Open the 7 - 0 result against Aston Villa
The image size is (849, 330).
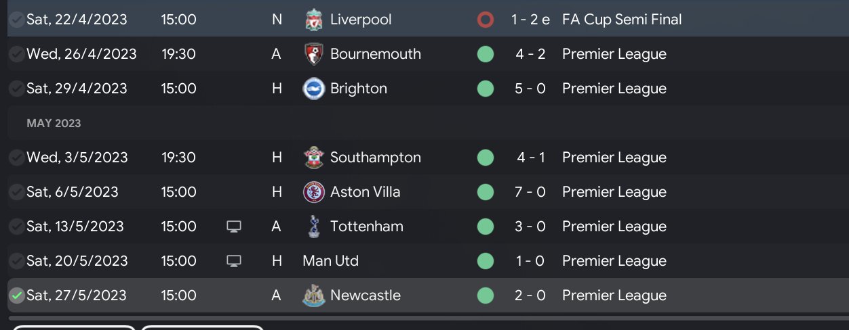(530, 192)
